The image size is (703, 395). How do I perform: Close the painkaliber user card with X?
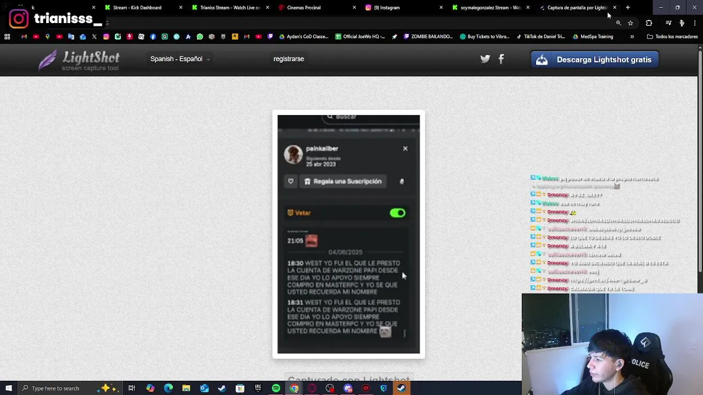click(405, 149)
